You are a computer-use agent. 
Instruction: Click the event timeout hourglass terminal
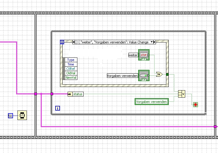tap(62, 42)
